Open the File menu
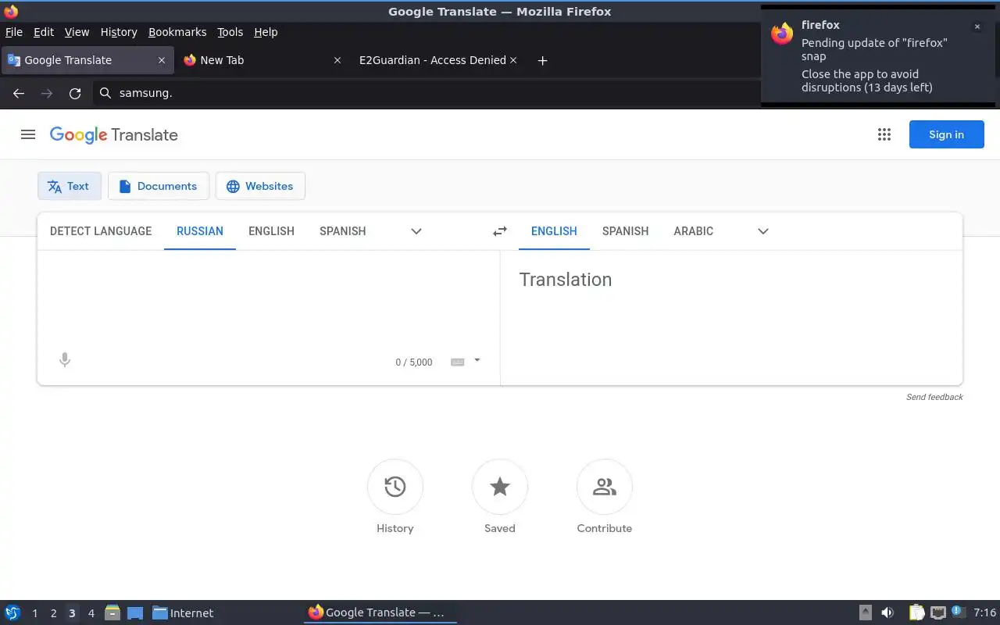Viewport: 1000px width, 625px height. click(14, 32)
